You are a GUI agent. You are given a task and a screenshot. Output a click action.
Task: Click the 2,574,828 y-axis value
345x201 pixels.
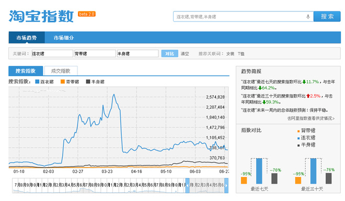tap(215, 97)
